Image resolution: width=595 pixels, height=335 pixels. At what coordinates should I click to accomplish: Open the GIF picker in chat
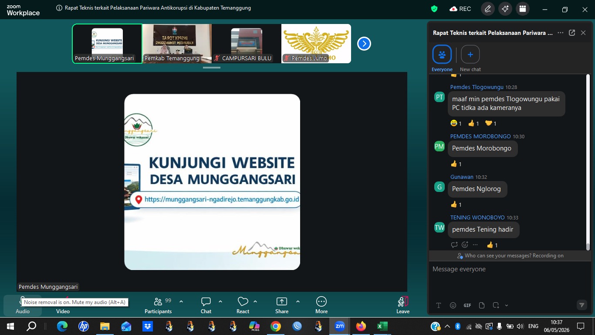click(x=467, y=305)
